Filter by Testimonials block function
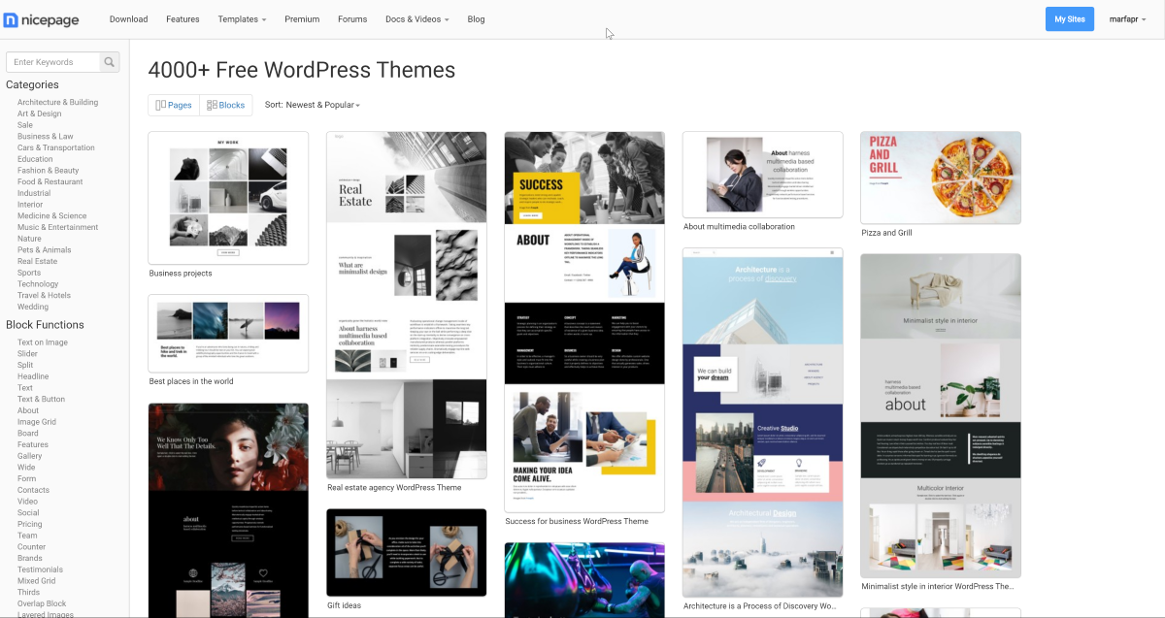 point(40,569)
